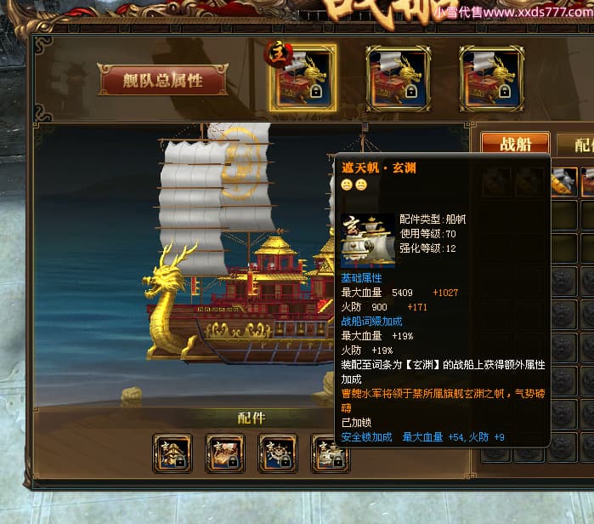Viewport: 594px width, 524px height.
Task: Select the main flagship slot marked 主
Action: [x=303, y=79]
